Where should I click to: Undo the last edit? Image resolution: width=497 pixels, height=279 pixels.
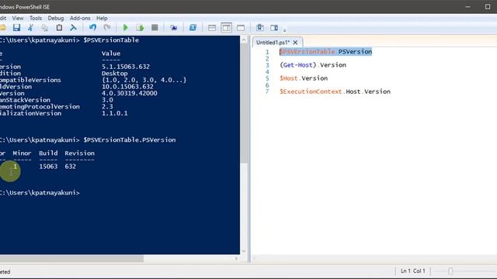tap(92, 28)
